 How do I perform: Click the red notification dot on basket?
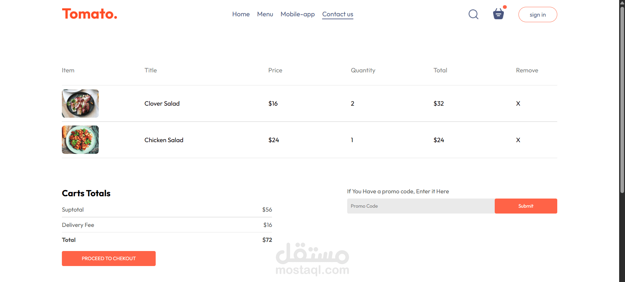[x=505, y=7]
